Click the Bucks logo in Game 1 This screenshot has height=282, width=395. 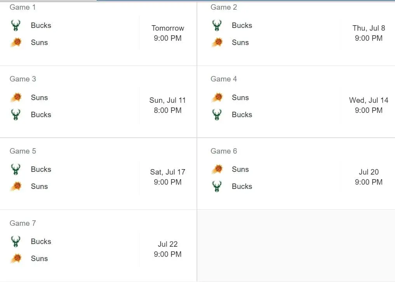pos(16,26)
